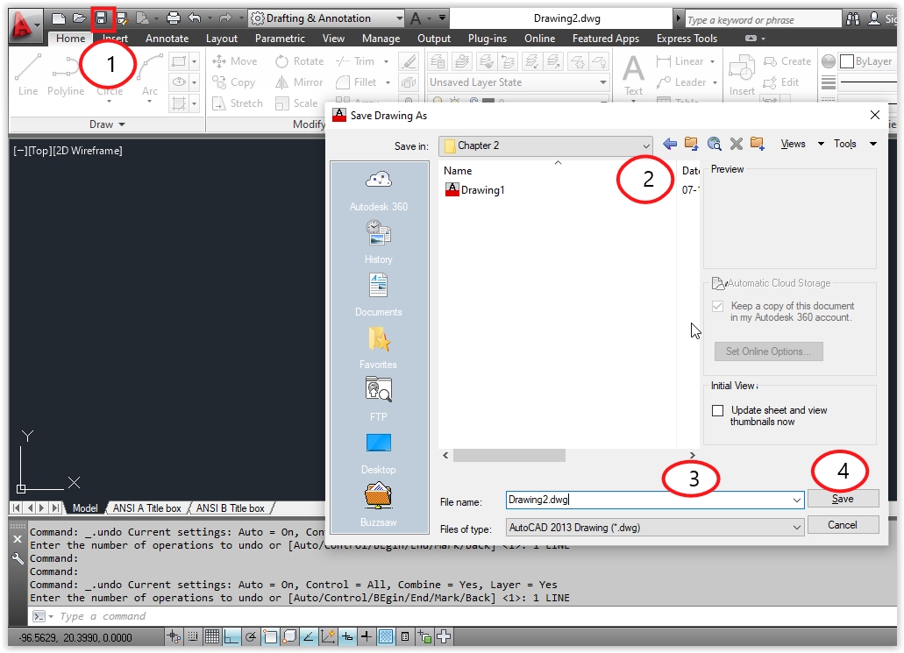Screen dimensions: 904x653
Task: Expand the Save in folder dropdown
Action: [645, 146]
